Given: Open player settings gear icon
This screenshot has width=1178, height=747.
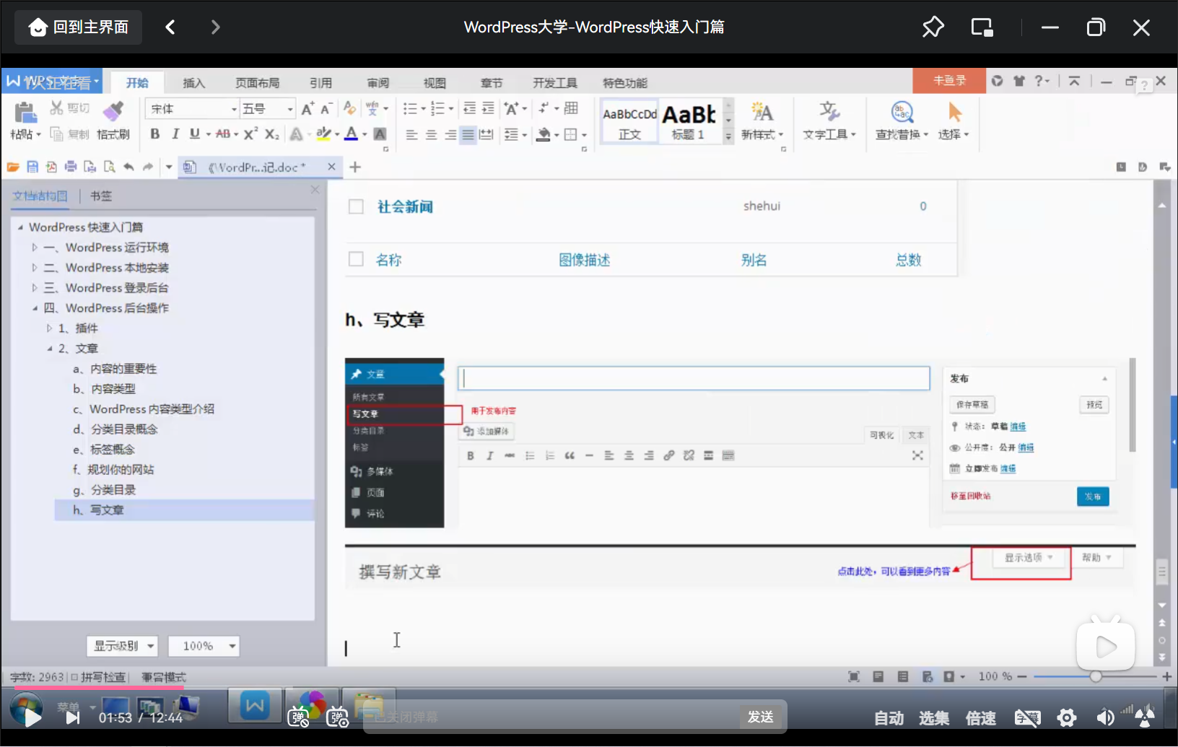Looking at the screenshot, I should tap(1067, 717).
